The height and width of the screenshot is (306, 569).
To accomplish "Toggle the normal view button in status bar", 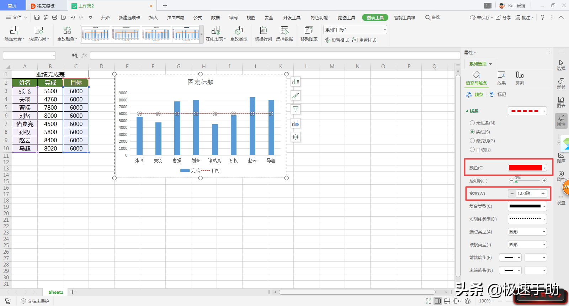I will pos(438,301).
